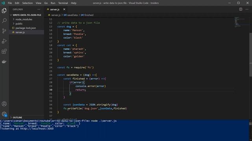Open the Search view in activity bar
Screen dimensions: 252x141
pyautogui.click(x=4, y=21)
